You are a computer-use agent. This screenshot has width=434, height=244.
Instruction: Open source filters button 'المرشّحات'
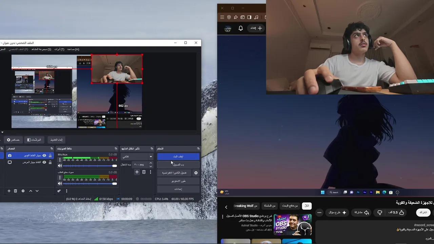[x=34, y=140]
